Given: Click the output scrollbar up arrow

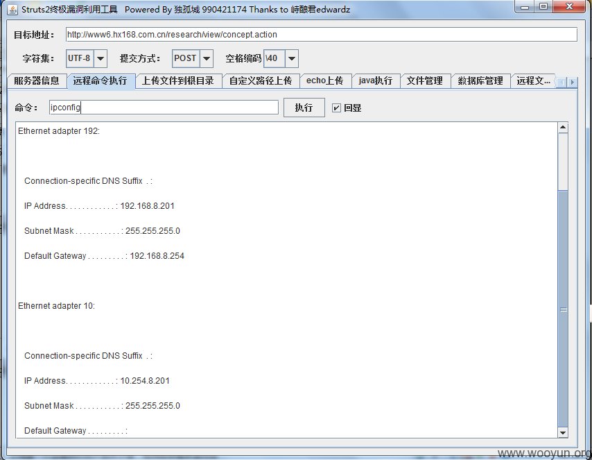Looking at the screenshot, I should pos(563,128).
